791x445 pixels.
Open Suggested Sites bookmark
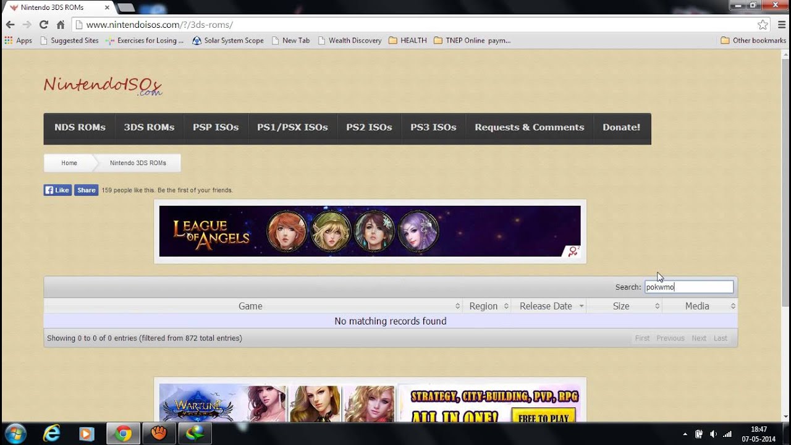[69, 40]
